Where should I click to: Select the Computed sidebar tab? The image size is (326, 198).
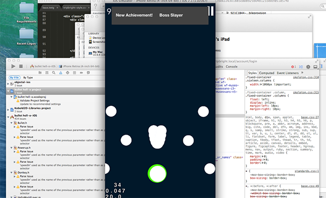(267, 73)
